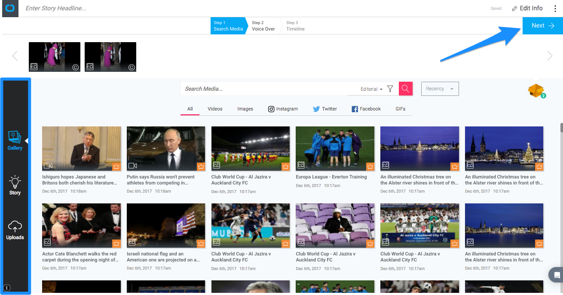The height and width of the screenshot is (295, 563).
Task: Open the Uploads cloud sidebar section
Action: coord(15,230)
